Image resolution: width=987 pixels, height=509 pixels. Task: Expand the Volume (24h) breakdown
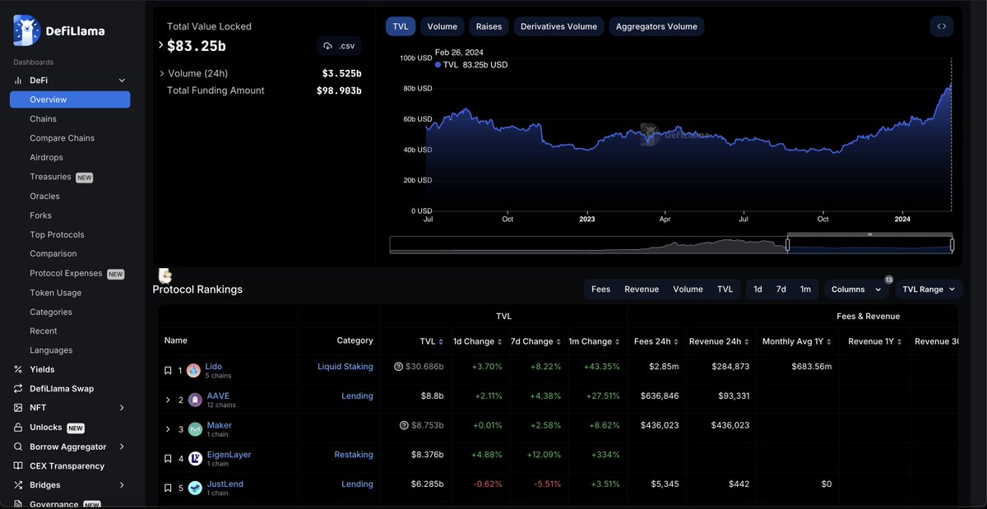pyautogui.click(x=161, y=73)
